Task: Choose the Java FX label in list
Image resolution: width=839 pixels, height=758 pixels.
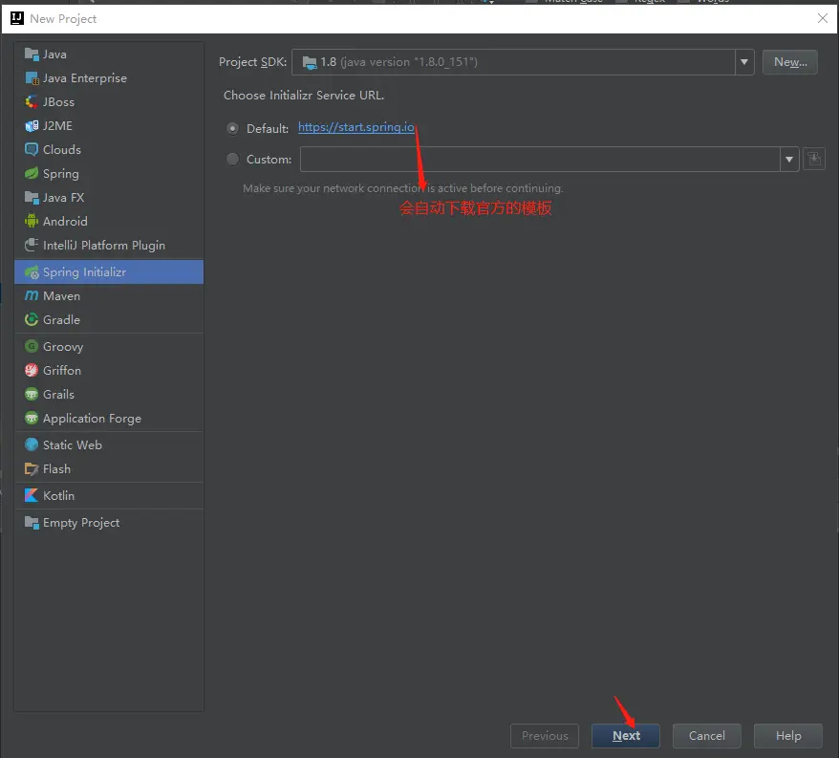Action: [x=64, y=198]
